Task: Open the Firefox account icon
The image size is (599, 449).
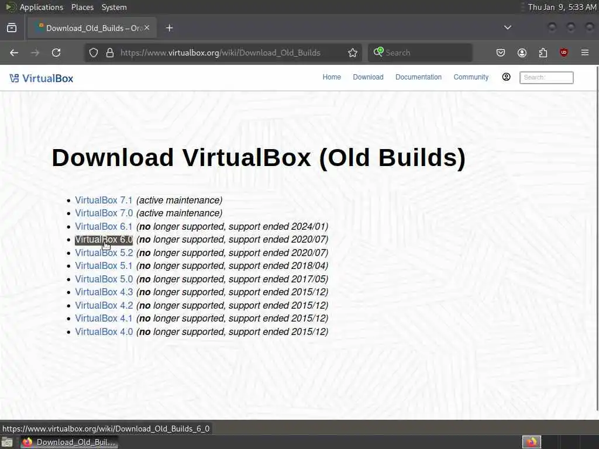Action: (x=522, y=53)
